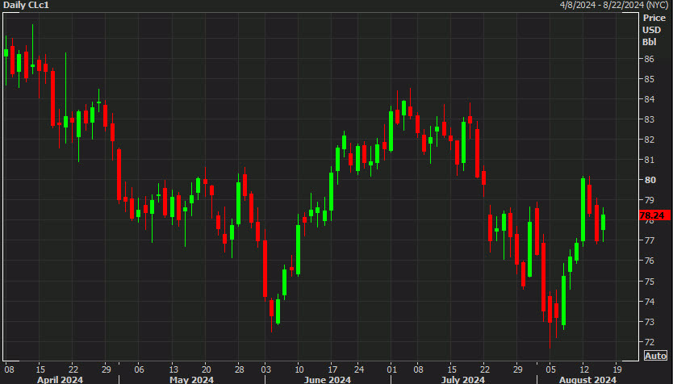
Task: Click the 15 April date tick
Action: click(x=40, y=369)
